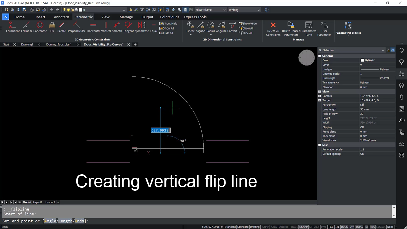Image resolution: width=407 pixels, height=229 pixels.
Task: Collapse the View section in Properties panel
Action: tap(319, 91)
